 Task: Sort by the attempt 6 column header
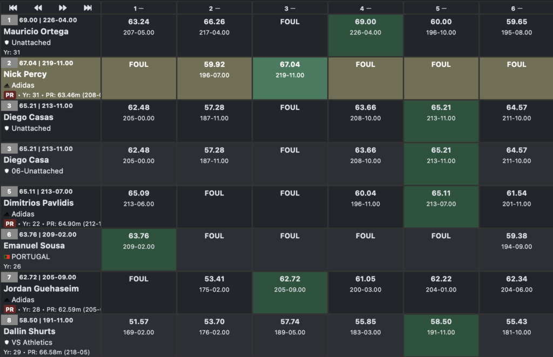516,8
